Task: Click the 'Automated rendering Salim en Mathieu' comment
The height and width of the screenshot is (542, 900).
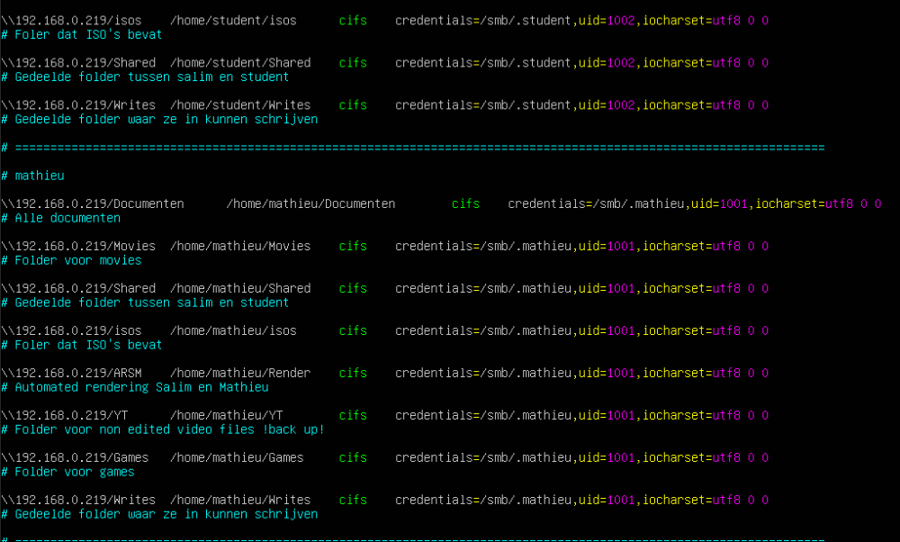Action: coord(141,387)
